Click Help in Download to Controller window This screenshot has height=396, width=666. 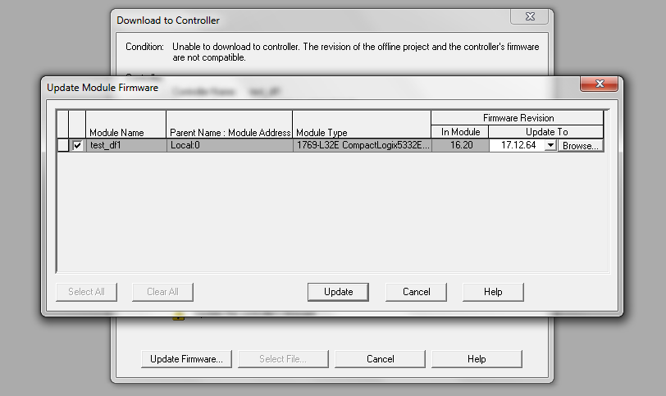coord(477,359)
